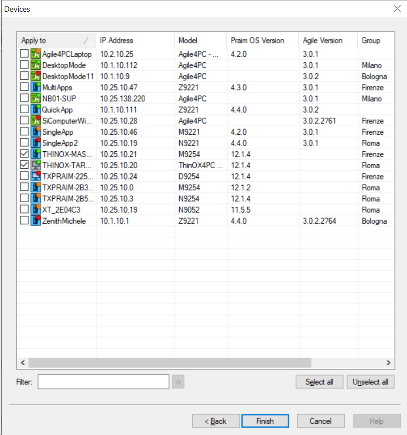This screenshot has width=407, height=435.
Task: Click the N9052 model cell
Action: pos(189,210)
